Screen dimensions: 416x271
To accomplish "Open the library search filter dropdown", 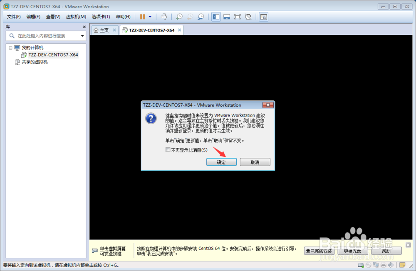I will click(x=82, y=36).
